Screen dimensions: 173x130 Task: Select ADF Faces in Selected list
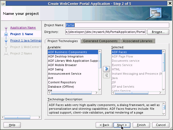(137, 52)
